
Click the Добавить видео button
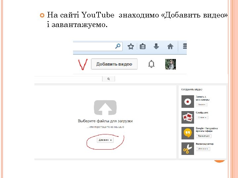(x=114, y=64)
